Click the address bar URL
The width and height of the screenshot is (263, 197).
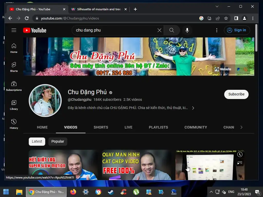click(70, 18)
